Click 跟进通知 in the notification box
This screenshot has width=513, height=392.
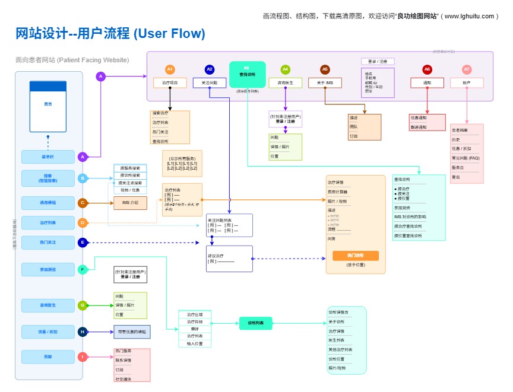click(x=419, y=127)
